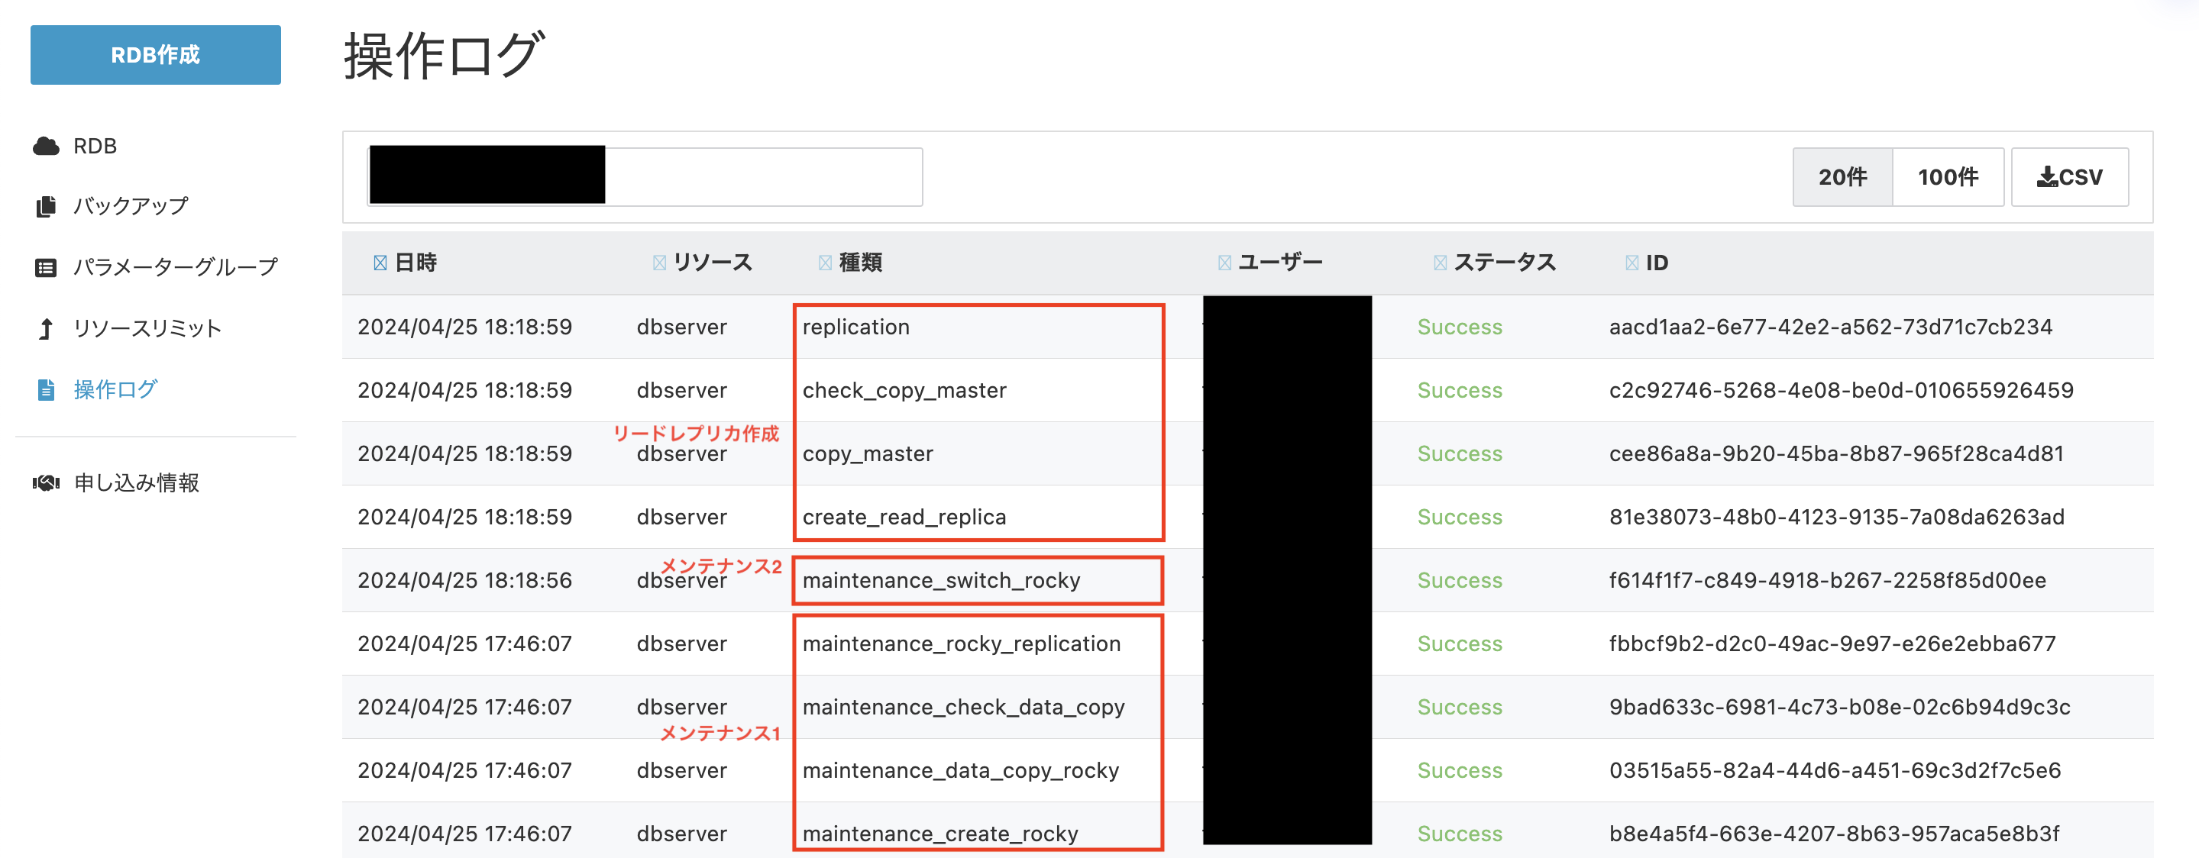Sort by ユーザー column header
2199x858 pixels.
1279,263
